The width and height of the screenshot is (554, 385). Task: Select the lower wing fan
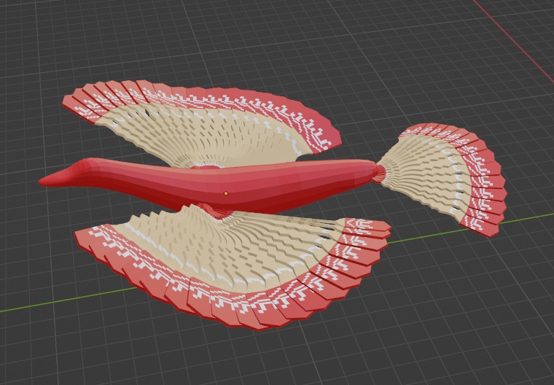click(233, 267)
